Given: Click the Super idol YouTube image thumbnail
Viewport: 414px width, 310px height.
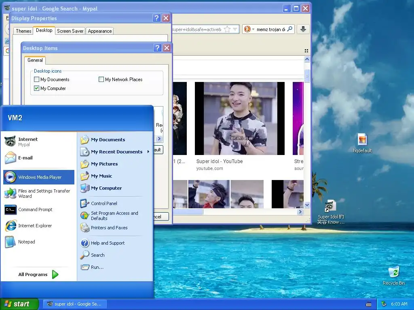Looking at the screenshot, I should tap(239, 118).
